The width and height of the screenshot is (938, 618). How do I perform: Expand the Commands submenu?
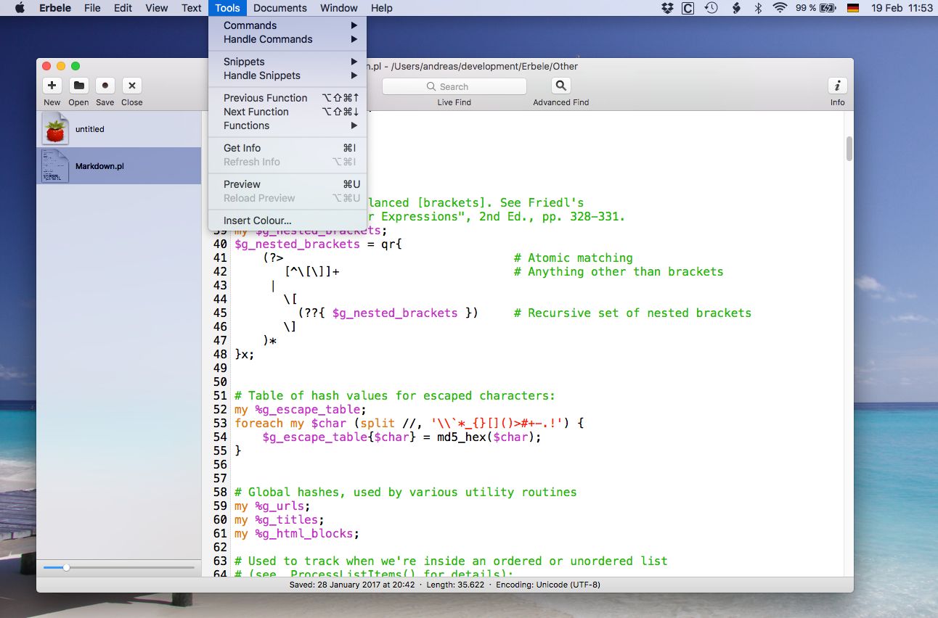coord(250,25)
